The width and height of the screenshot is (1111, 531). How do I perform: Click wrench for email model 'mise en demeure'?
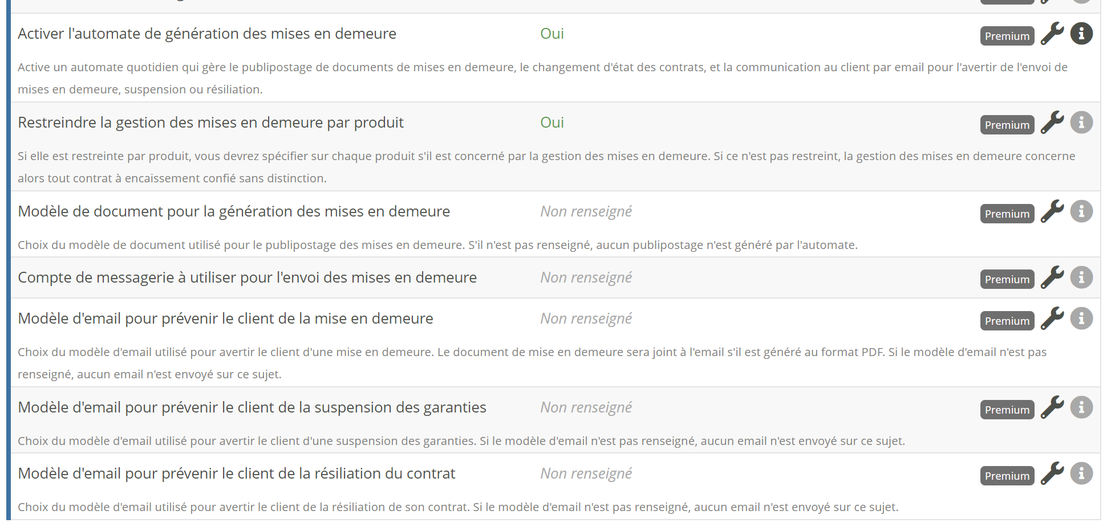(1052, 318)
